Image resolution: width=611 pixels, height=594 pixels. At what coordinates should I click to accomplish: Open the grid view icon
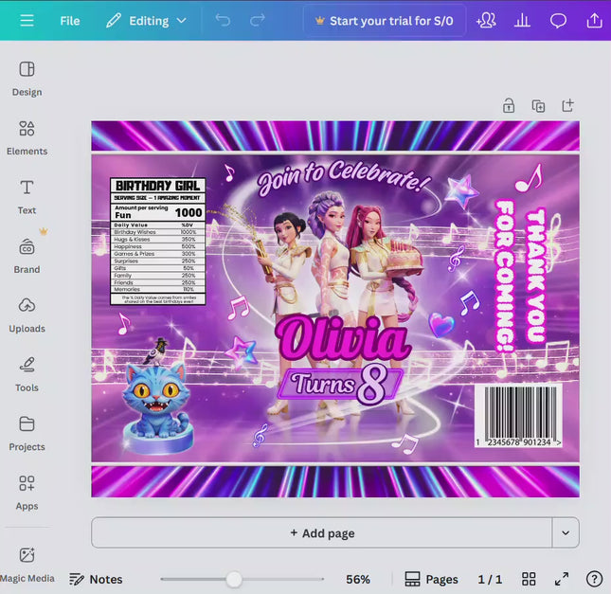click(529, 579)
